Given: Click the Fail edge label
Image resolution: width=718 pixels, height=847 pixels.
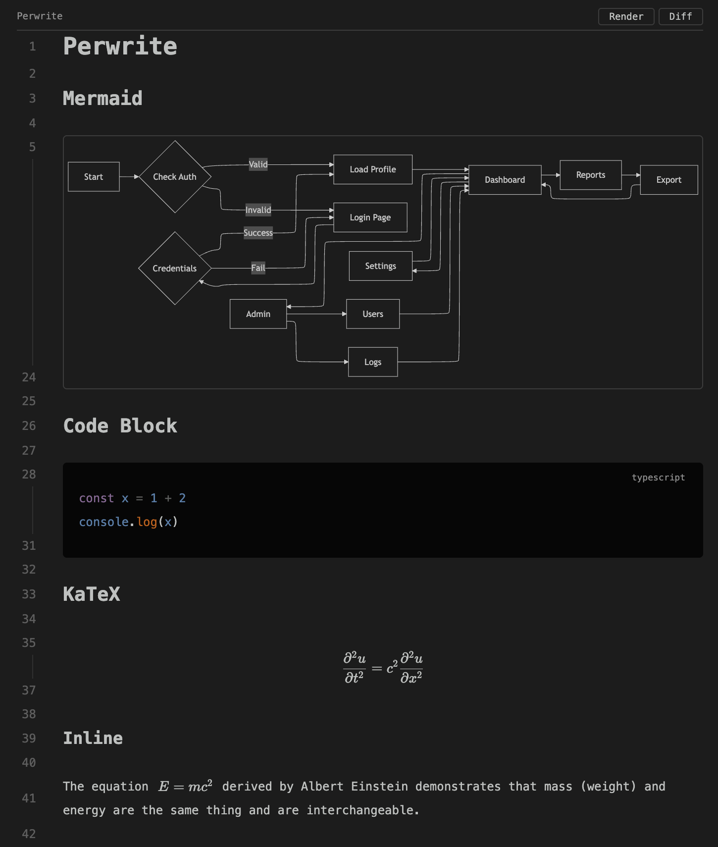Looking at the screenshot, I should 258,268.
